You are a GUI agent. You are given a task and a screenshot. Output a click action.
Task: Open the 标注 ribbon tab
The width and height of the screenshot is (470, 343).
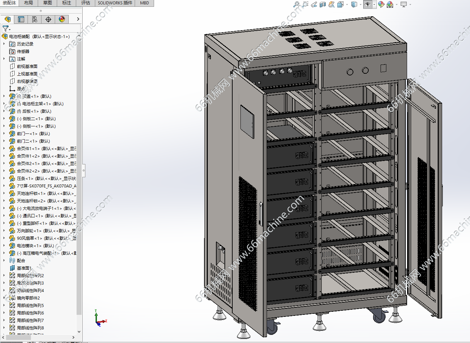pyautogui.click(x=67, y=3)
